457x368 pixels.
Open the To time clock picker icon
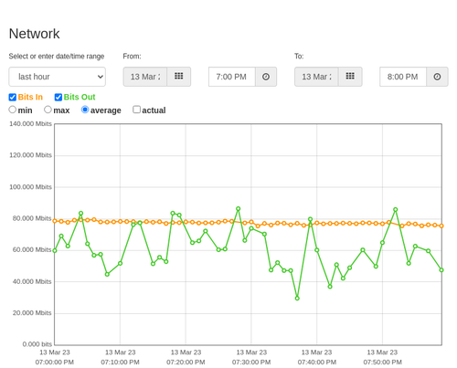coord(437,77)
